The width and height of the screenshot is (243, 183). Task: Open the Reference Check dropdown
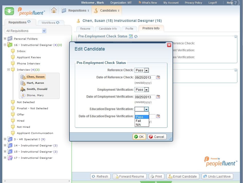146,70
